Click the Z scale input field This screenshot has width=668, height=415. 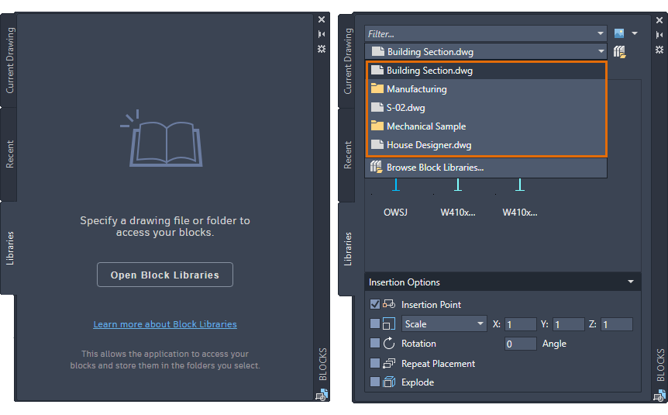616,324
